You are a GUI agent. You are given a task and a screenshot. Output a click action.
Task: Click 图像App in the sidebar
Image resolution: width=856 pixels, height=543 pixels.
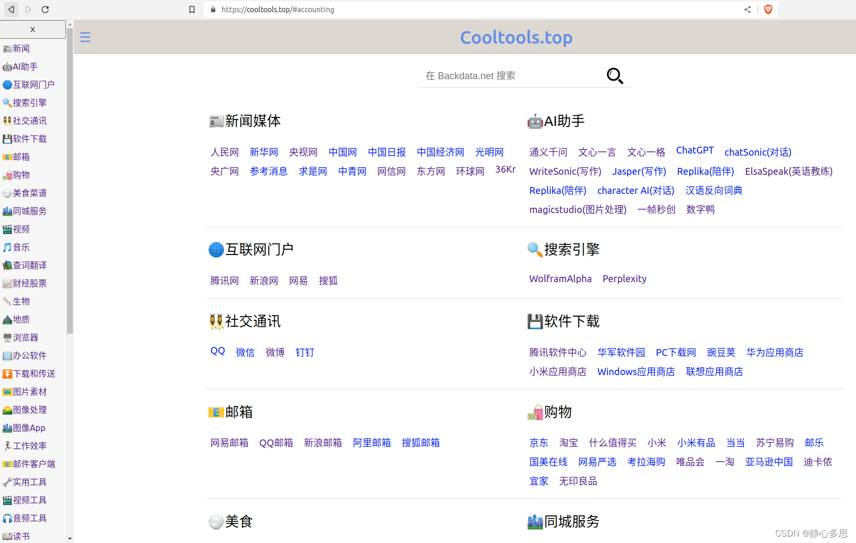point(24,428)
